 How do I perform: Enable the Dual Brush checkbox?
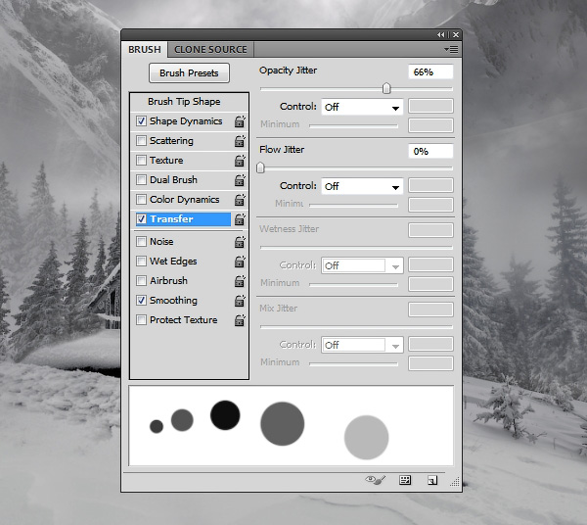141,179
